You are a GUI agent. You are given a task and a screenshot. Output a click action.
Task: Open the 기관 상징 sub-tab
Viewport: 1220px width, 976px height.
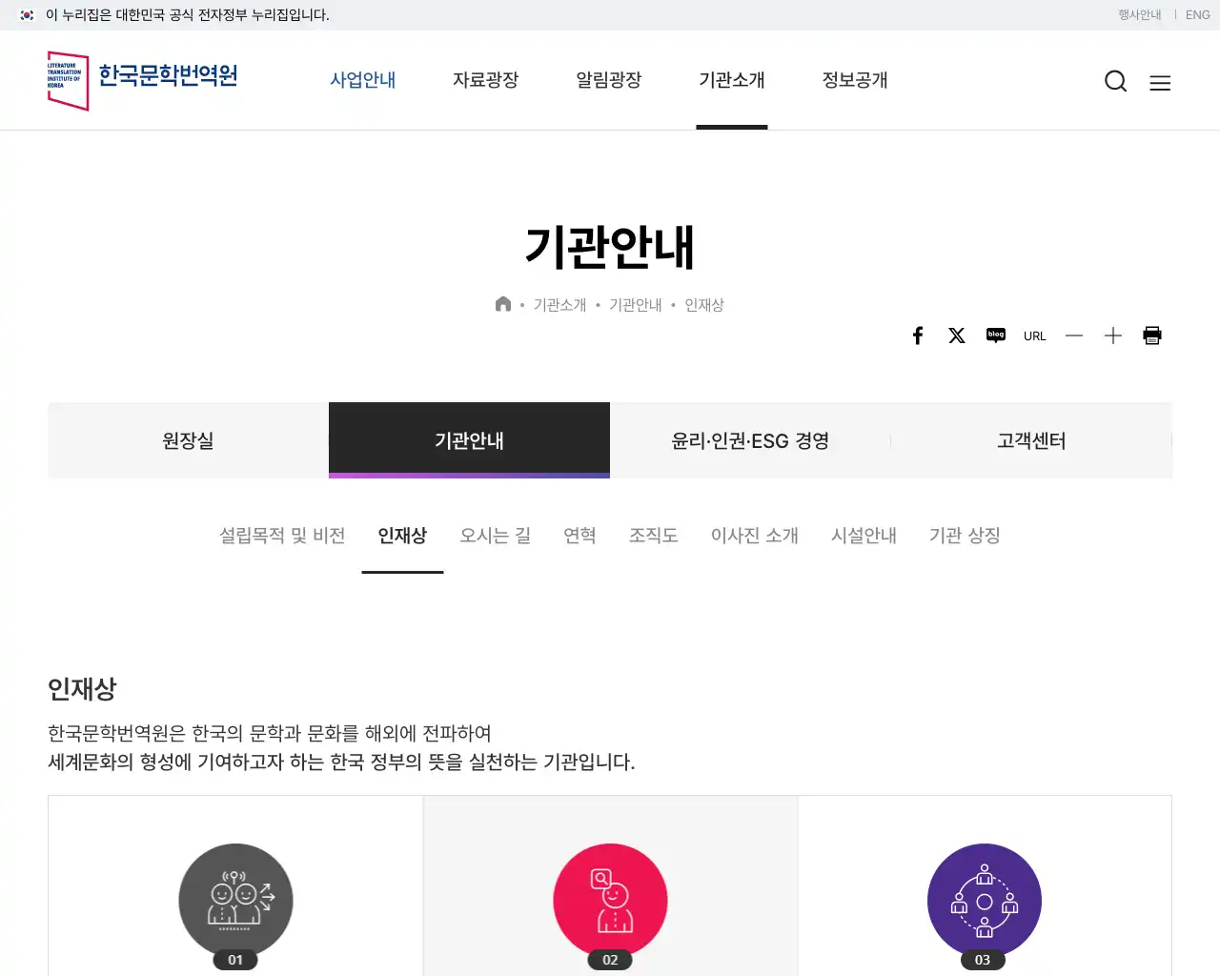(x=965, y=536)
